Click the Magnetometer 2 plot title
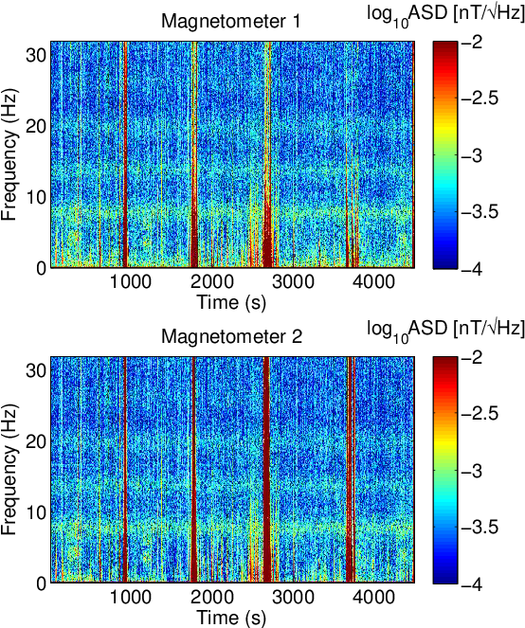The height and width of the screenshot is (628, 525). 231,336
